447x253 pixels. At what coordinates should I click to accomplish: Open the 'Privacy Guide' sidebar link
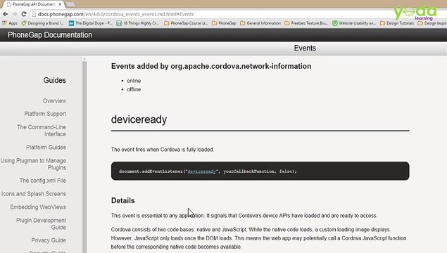(49, 240)
